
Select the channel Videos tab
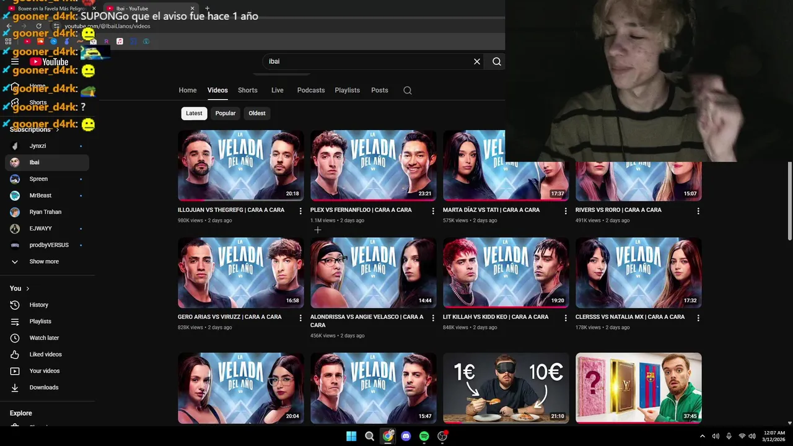pyautogui.click(x=217, y=90)
